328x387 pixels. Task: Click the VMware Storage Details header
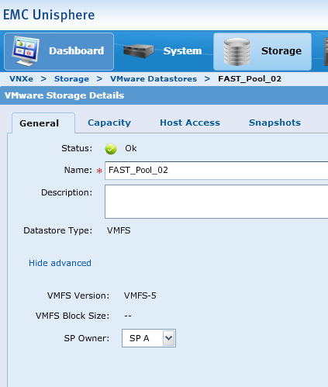pos(64,95)
